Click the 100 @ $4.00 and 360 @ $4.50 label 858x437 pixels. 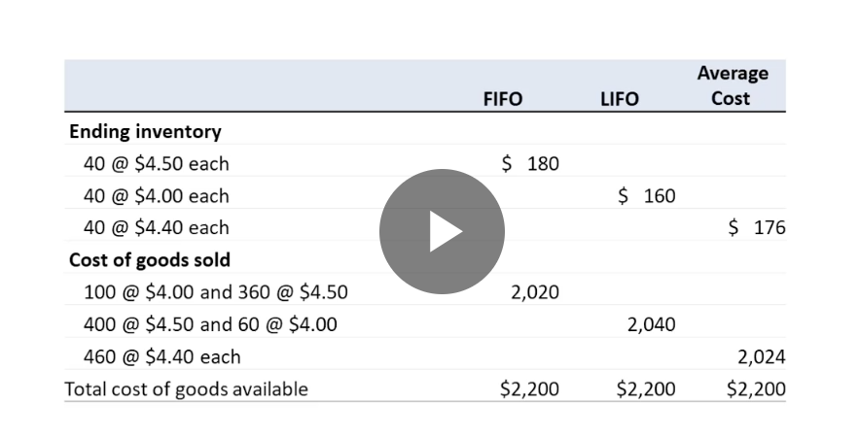216,292
